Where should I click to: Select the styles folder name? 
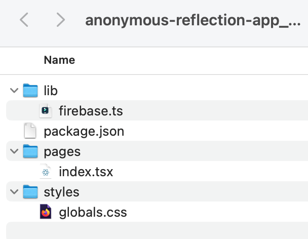[61, 192]
